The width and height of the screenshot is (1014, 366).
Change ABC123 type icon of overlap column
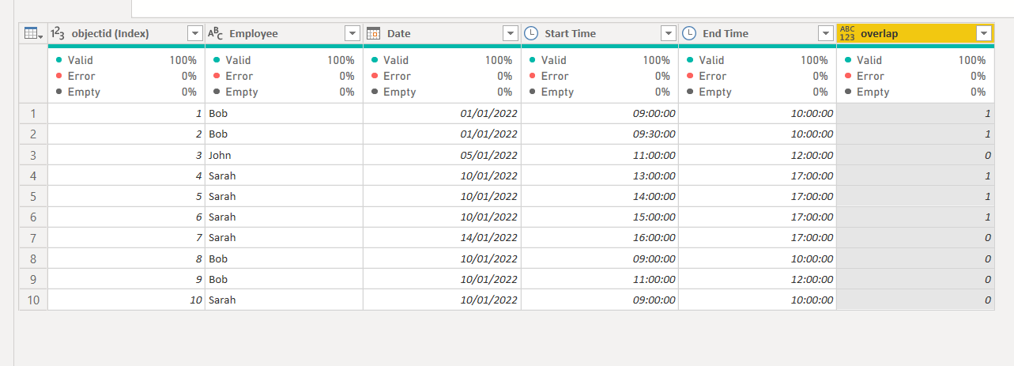point(847,33)
